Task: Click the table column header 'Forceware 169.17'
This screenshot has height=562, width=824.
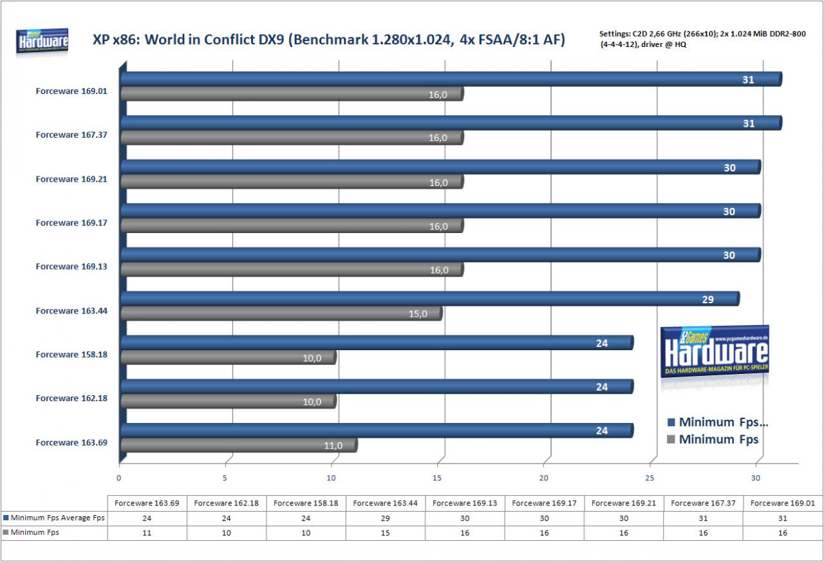Action: (544, 503)
